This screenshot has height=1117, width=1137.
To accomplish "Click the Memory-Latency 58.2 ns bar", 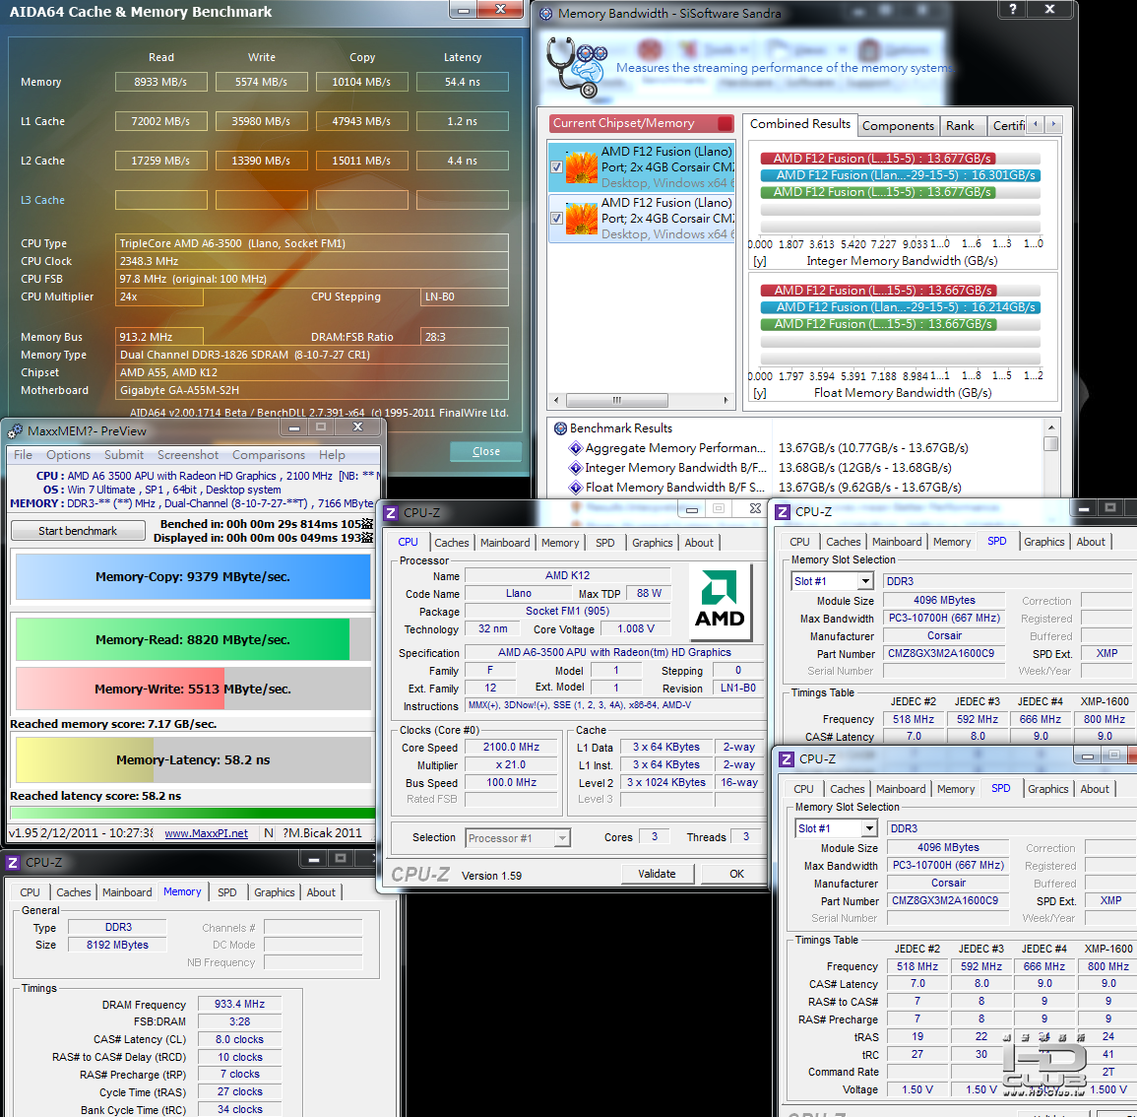I will pyautogui.click(x=193, y=759).
